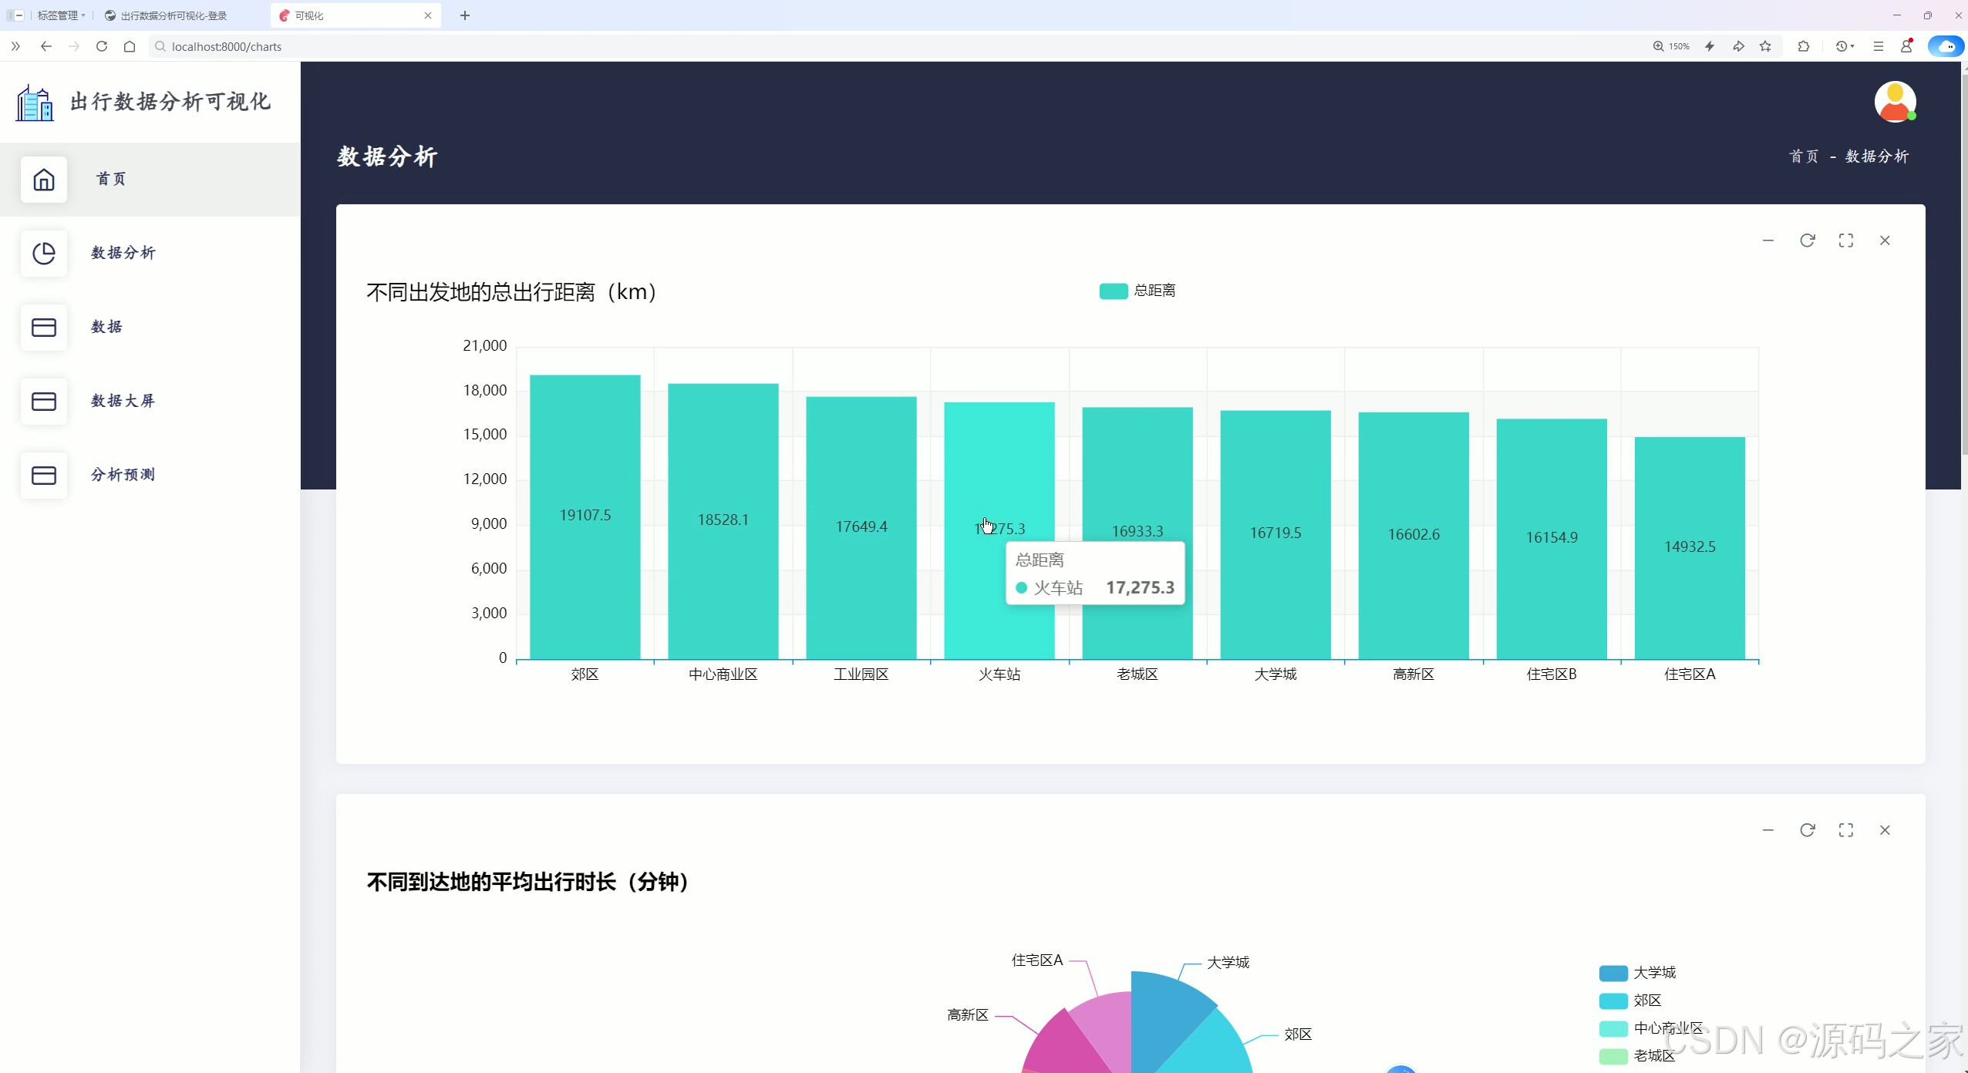The height and width of the screenshot is (1073, 1968).
Task: Expand bar chart card to fullscreen
Action: click(x=1845, y=240)
